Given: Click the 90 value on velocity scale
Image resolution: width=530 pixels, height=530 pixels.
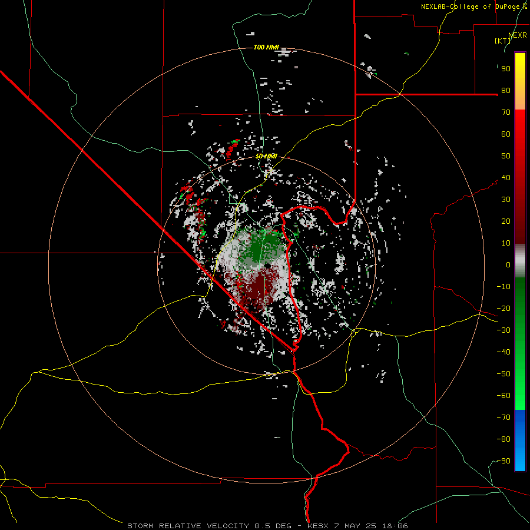Looking at the screenshot, I should tap(506, 69).
